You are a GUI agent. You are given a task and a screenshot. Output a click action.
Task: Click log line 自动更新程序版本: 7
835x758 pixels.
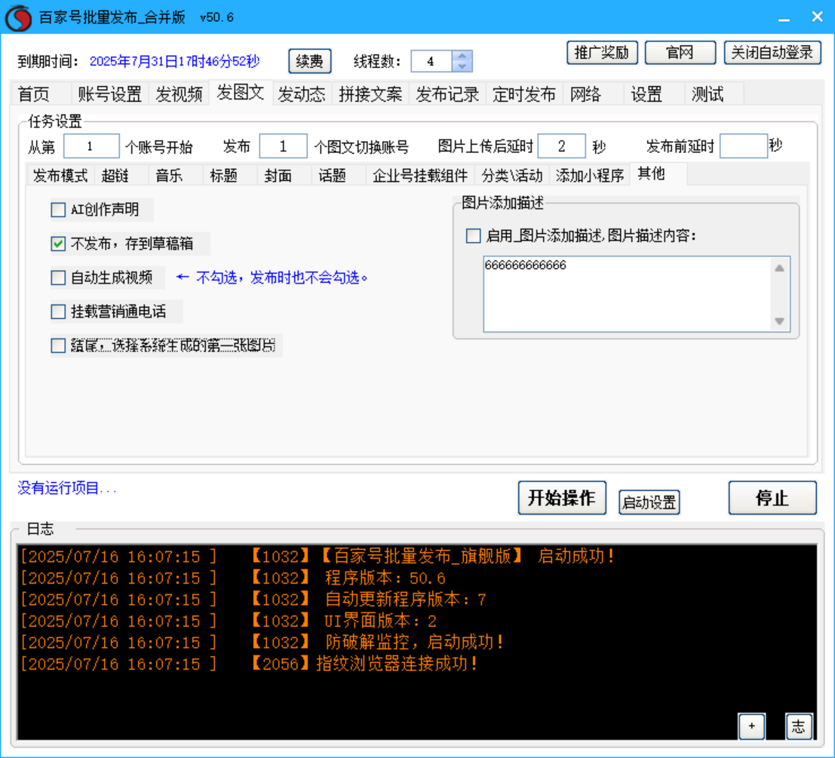tap(405, 600)
